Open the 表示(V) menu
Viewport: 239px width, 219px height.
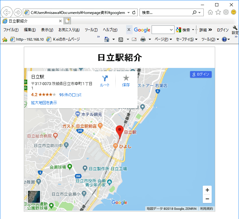click(x=47, y=30)
